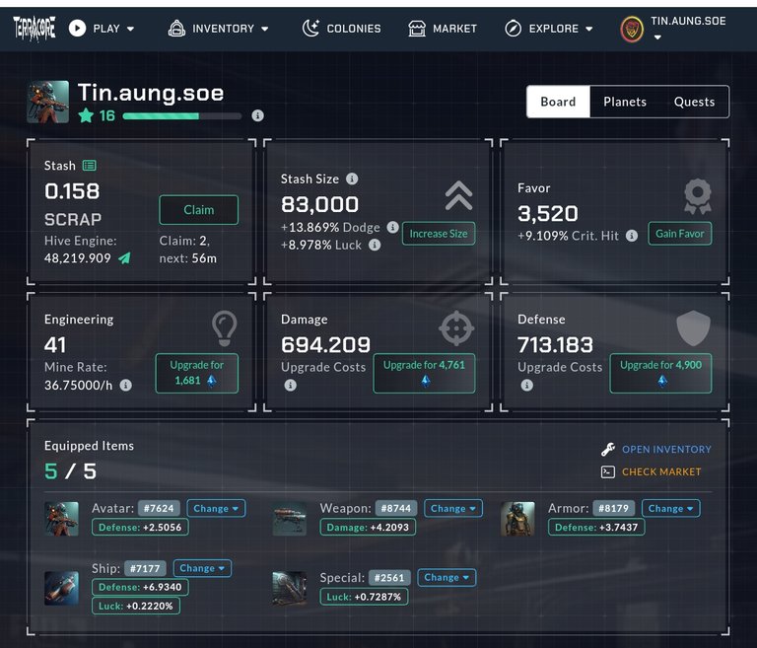Click the Play circle icon
The width and height of the screenshot is (757, 648).
[x=77, y=28]
